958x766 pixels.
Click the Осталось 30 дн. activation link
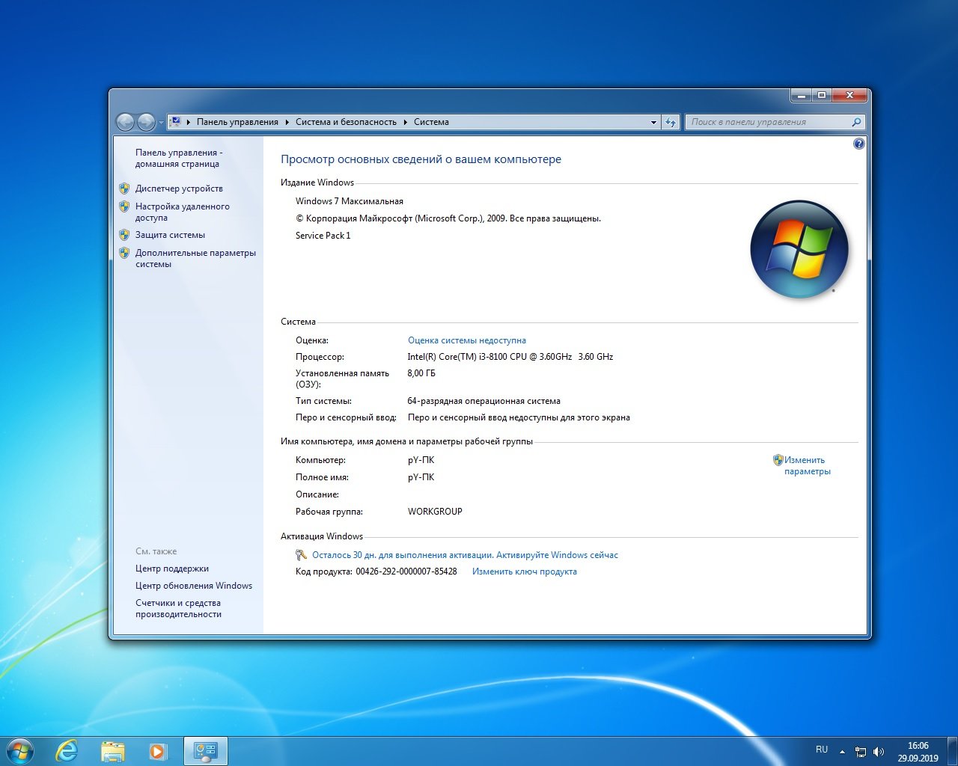pyautogui.click(x=465, y=555)
